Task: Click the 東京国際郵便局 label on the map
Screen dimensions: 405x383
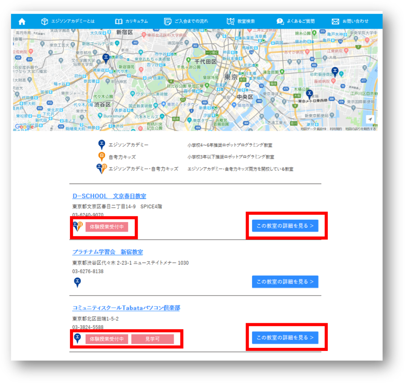Action: pos(361,102)
